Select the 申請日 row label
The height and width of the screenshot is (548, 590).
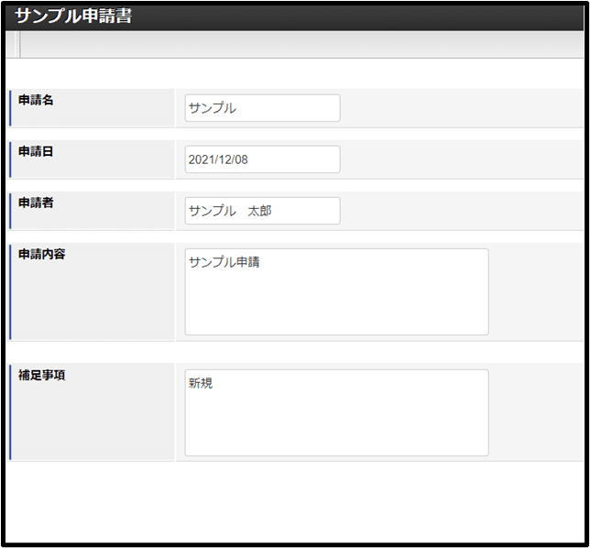36,151
